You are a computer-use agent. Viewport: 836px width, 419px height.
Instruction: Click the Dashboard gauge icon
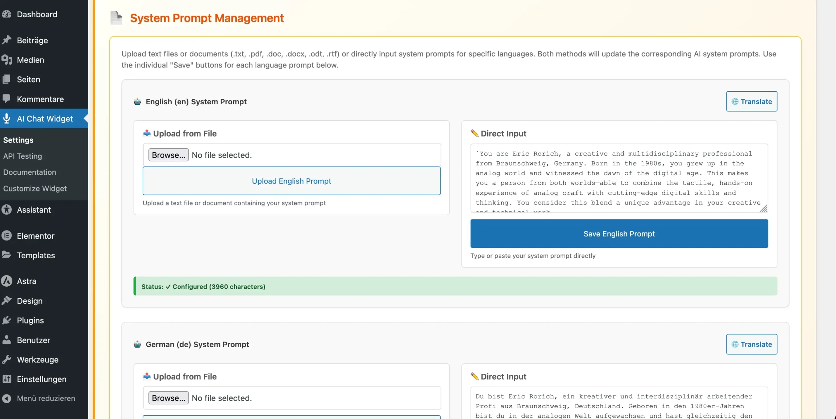point(7,14)
